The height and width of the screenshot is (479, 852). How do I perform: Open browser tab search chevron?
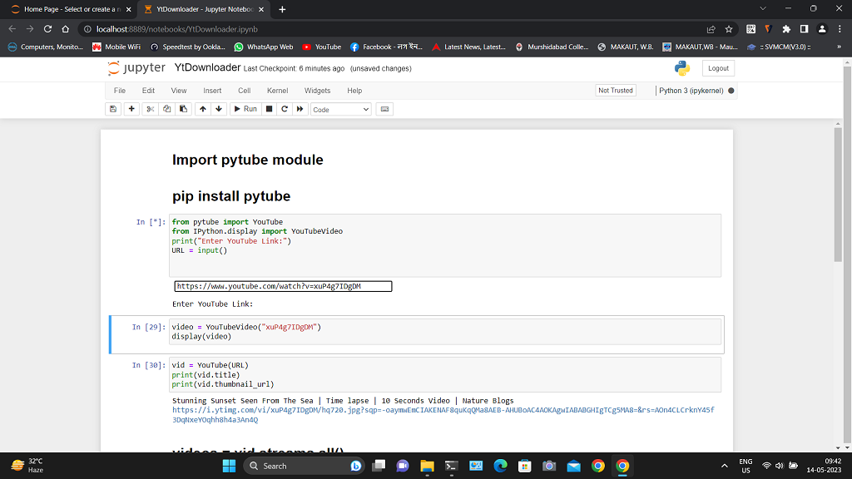point(763,8)
